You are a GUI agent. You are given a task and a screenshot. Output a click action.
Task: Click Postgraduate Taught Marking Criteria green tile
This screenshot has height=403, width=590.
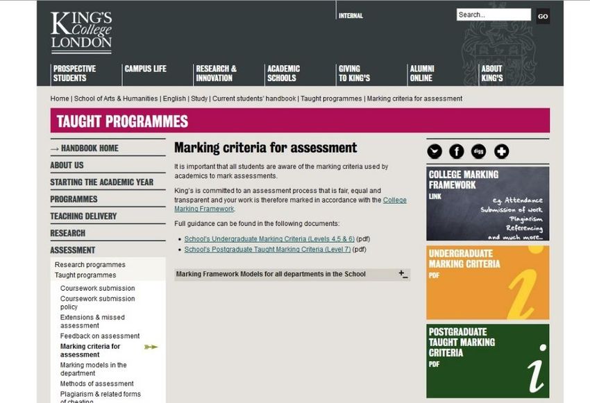click(488, 361)
